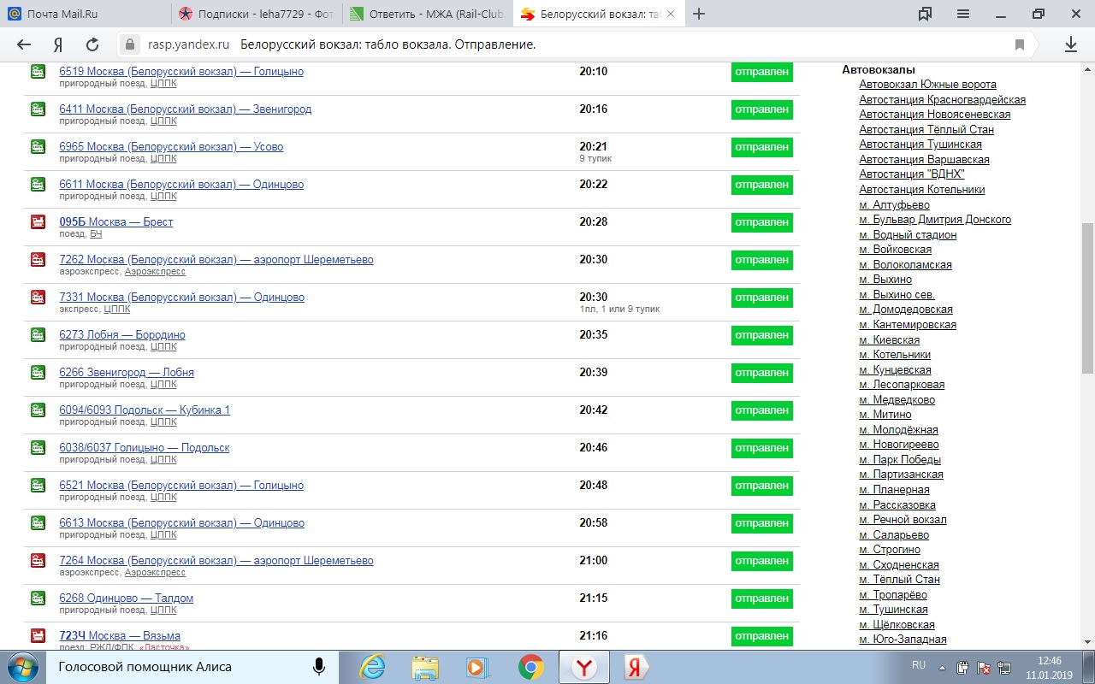Reload the page with refresh icon
Image resolution: width=1095 pixels, height=684 pixels.
(x=92, y=44)
